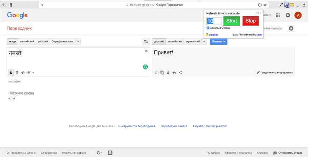Click the green Grammarly icon
The height and width of the screenshot is (159, 316).
point(145,67)
